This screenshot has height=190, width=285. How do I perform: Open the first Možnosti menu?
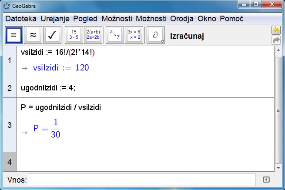[x=117, y=19]
